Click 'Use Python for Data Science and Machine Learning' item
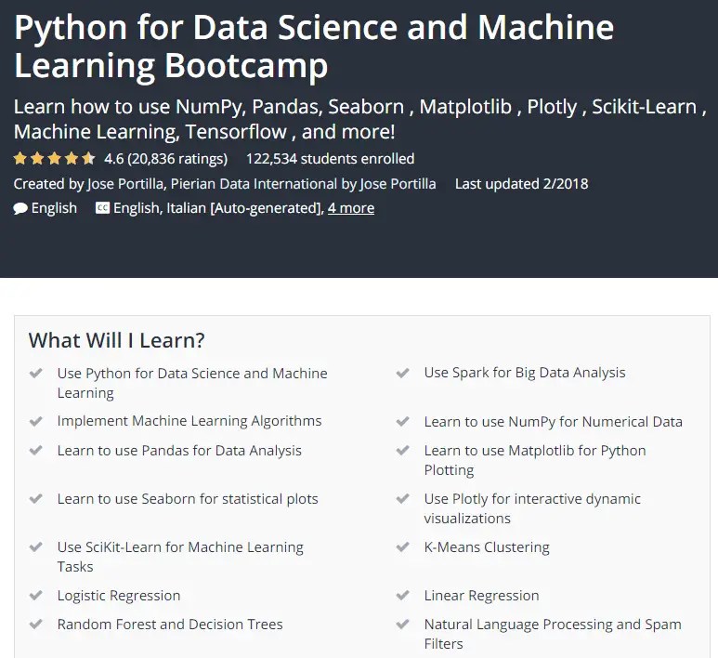This screenshot has height=658, width=718. [x=192, y=383]
